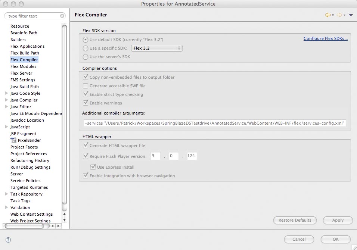Click the back navigation arrow icon
Screen dimensions: 357x250
327,15
